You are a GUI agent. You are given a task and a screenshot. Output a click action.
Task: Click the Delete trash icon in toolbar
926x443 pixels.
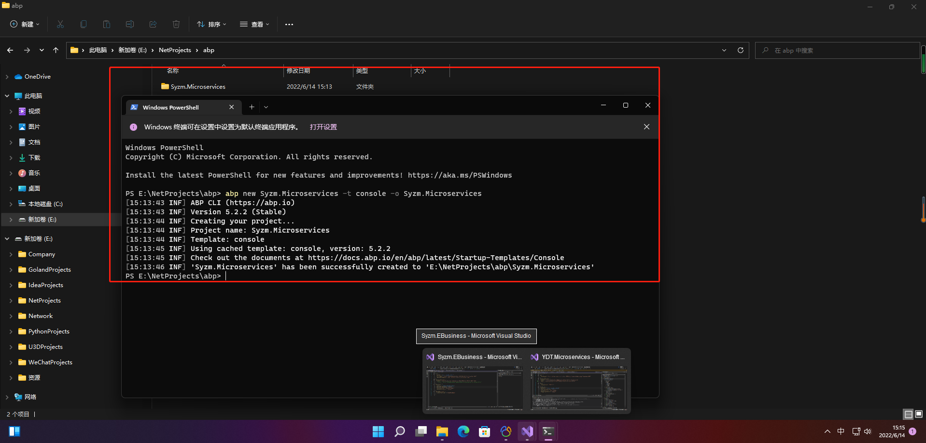[176, 24]
